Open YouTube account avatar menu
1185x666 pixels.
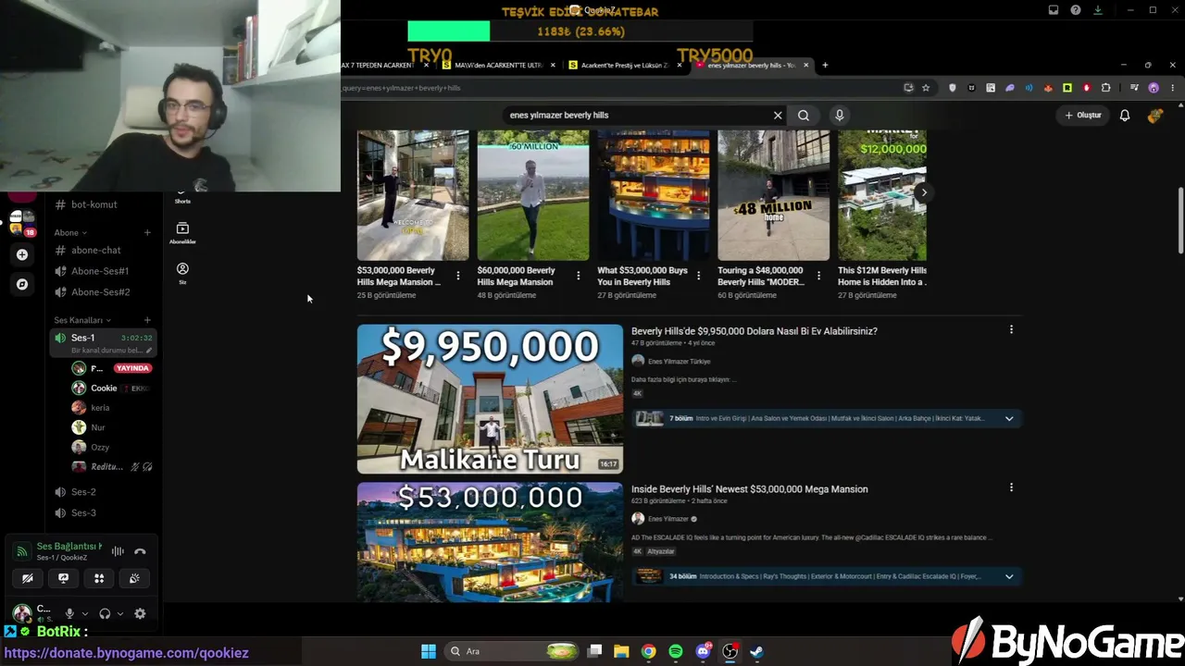click(1154, 116)
